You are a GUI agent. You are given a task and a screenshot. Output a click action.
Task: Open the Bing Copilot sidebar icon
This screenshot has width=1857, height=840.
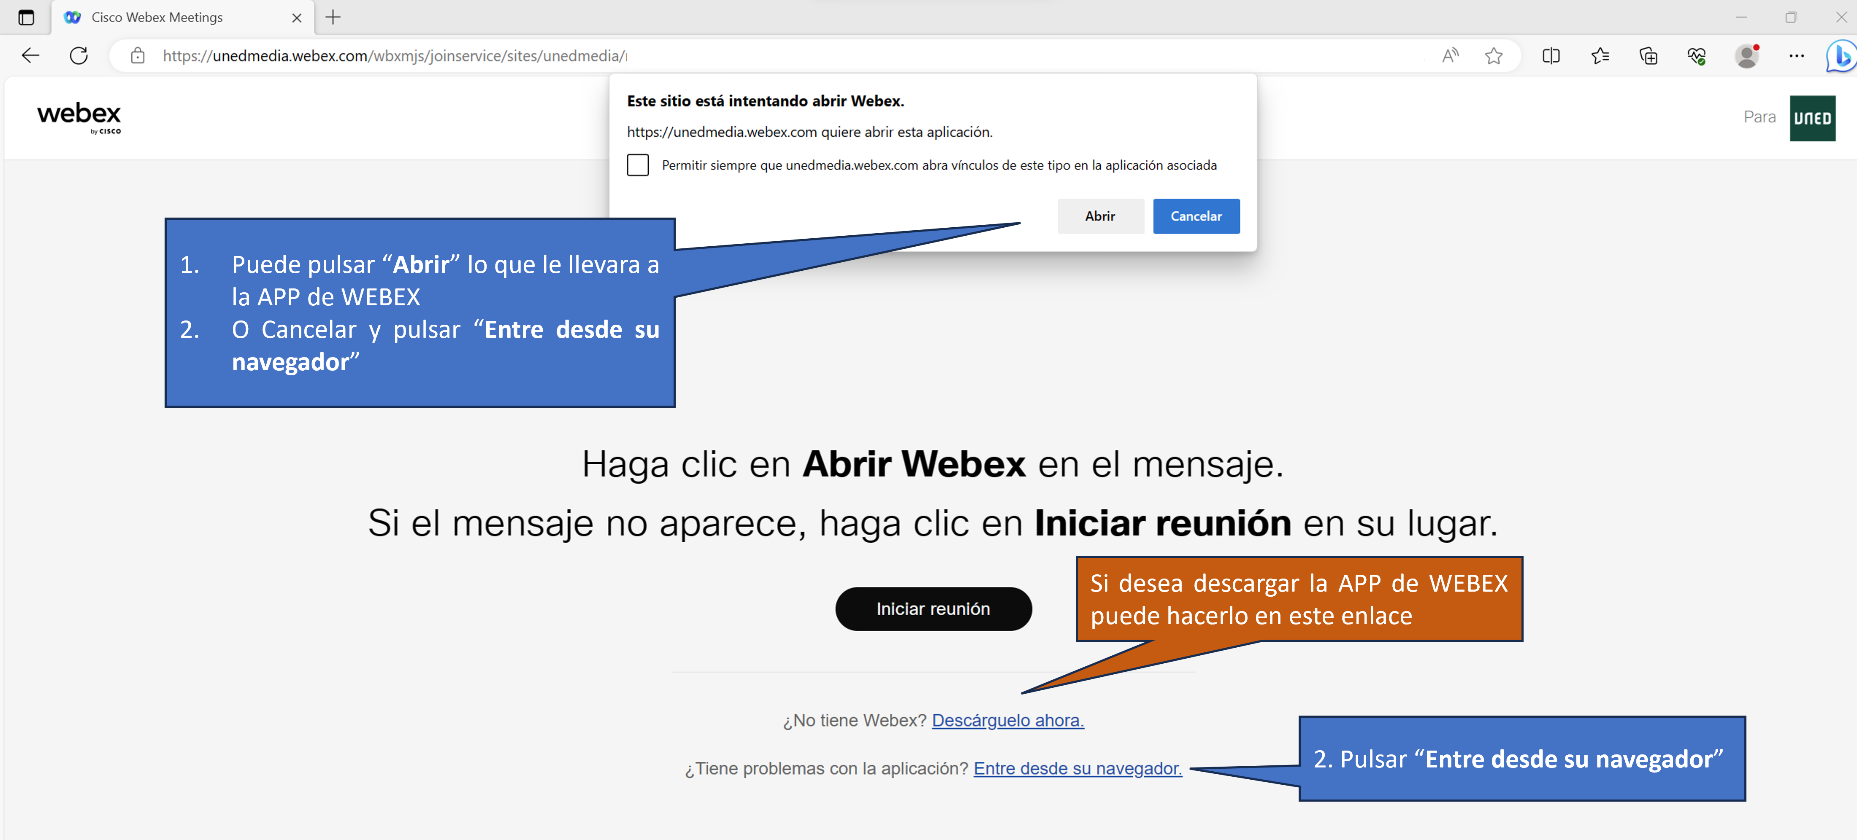(1842, 56)
